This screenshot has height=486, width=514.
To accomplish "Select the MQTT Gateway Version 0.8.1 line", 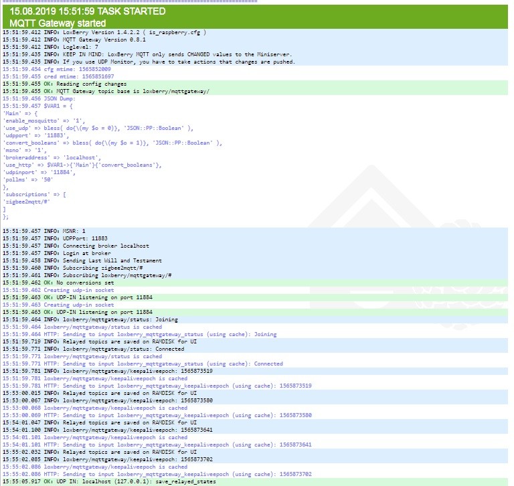I will [74, 39].
